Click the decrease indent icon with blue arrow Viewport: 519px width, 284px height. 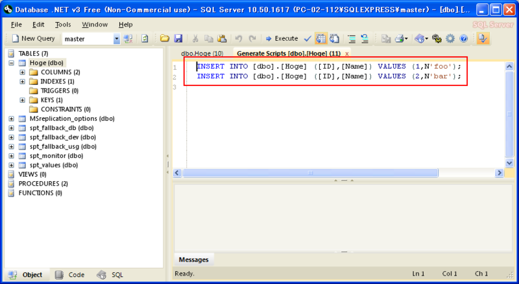[365, 39]
